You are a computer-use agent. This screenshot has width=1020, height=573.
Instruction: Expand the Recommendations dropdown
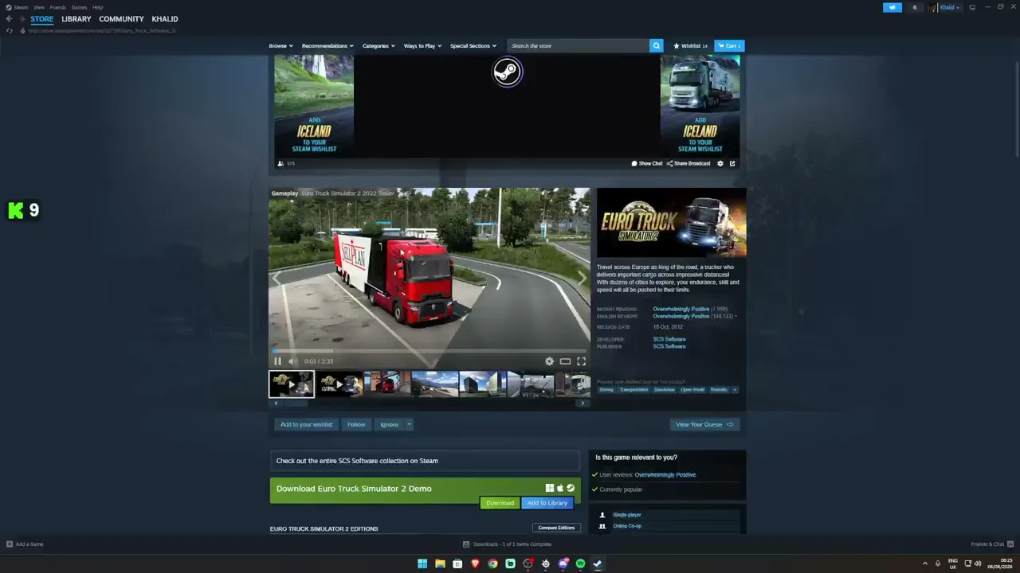[328, 46]
